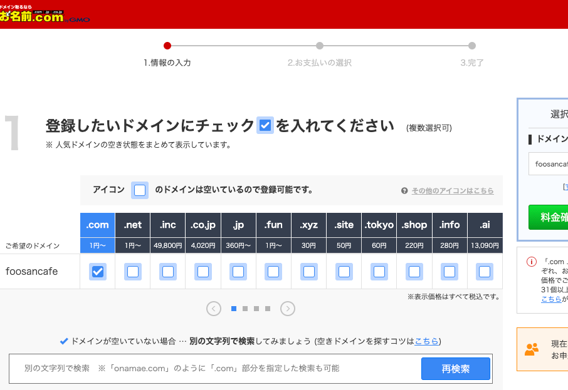The height and width of the screenshot is (390, 568).
Task: Click the left carousel arrow
Action: [x=214, y=308]
